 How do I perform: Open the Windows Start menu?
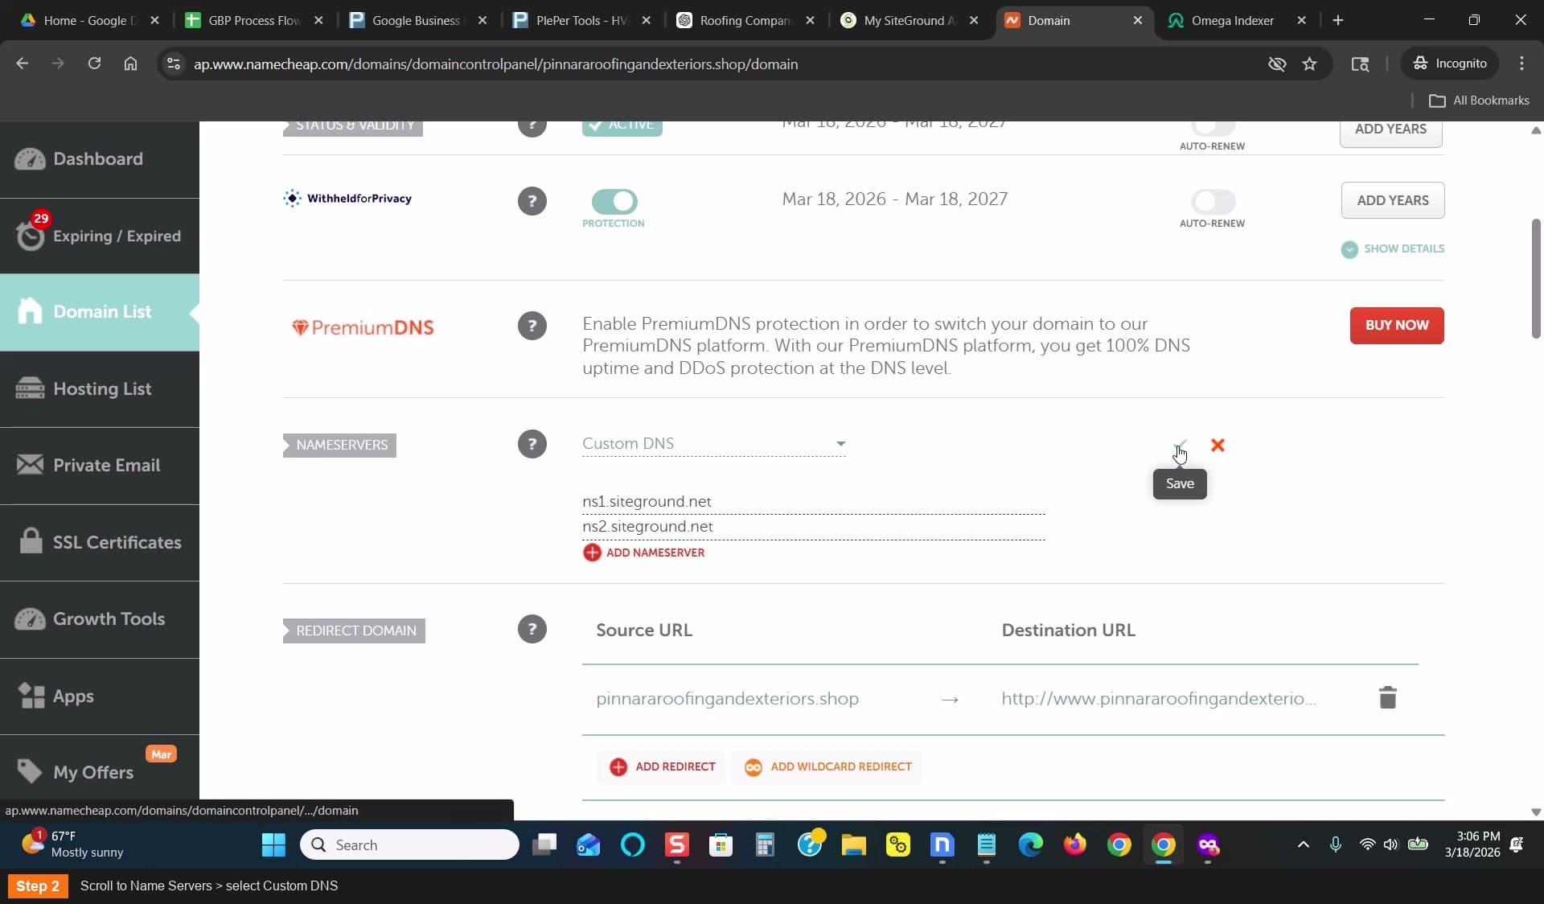click(x=273, y=844)
